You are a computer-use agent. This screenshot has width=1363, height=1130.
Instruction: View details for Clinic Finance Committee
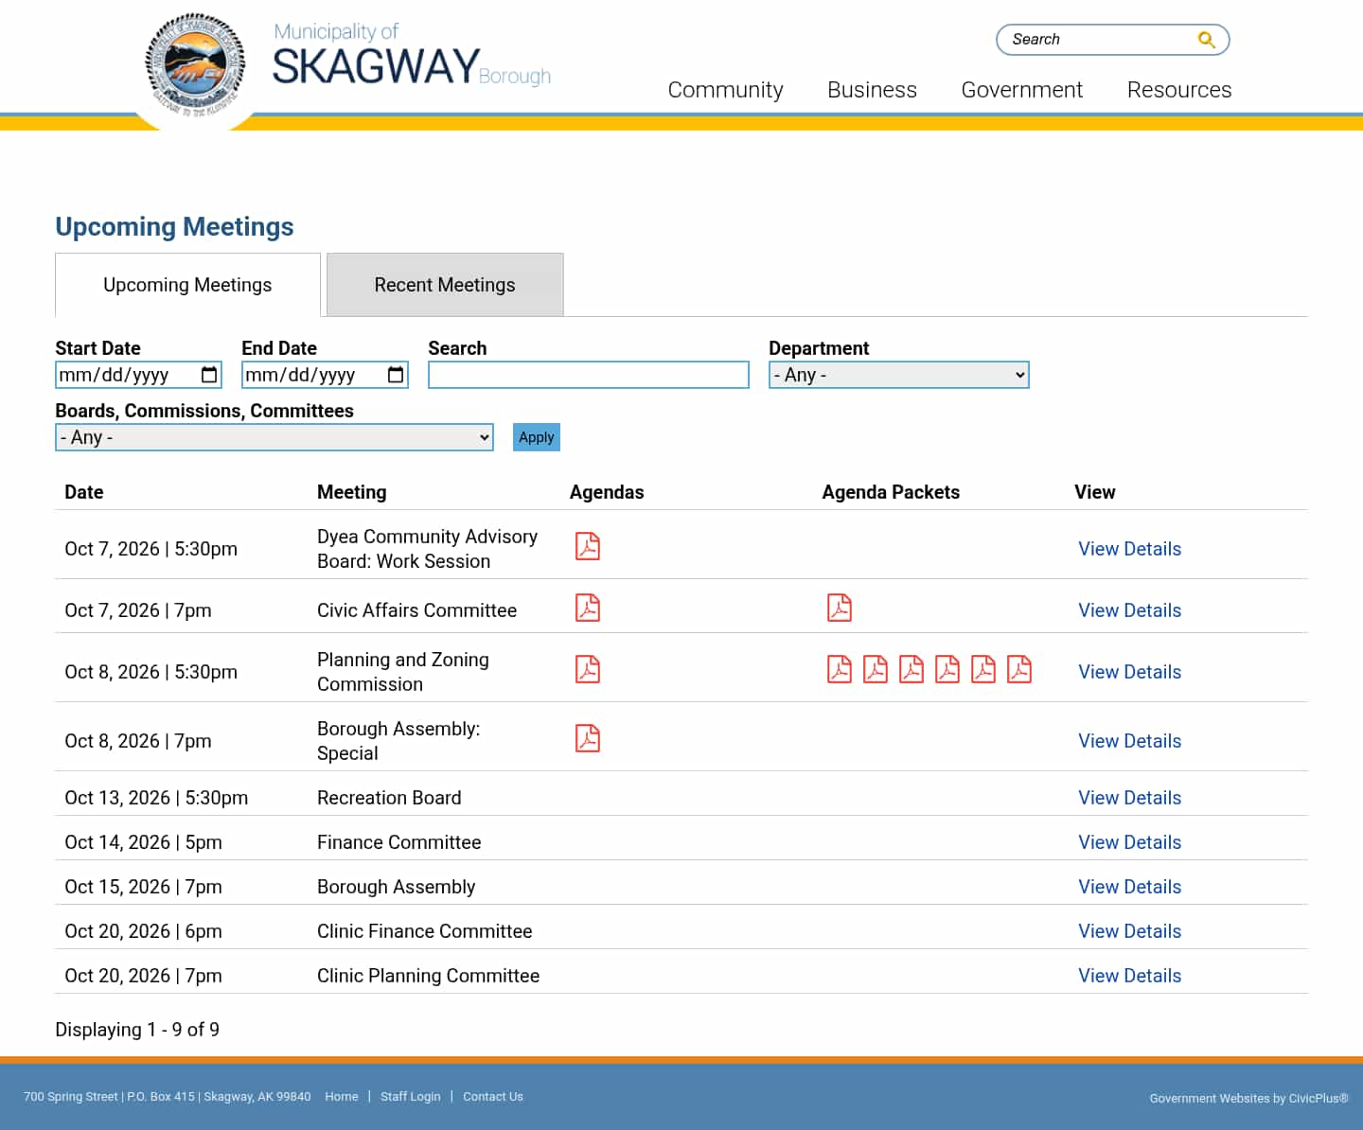1129,931
